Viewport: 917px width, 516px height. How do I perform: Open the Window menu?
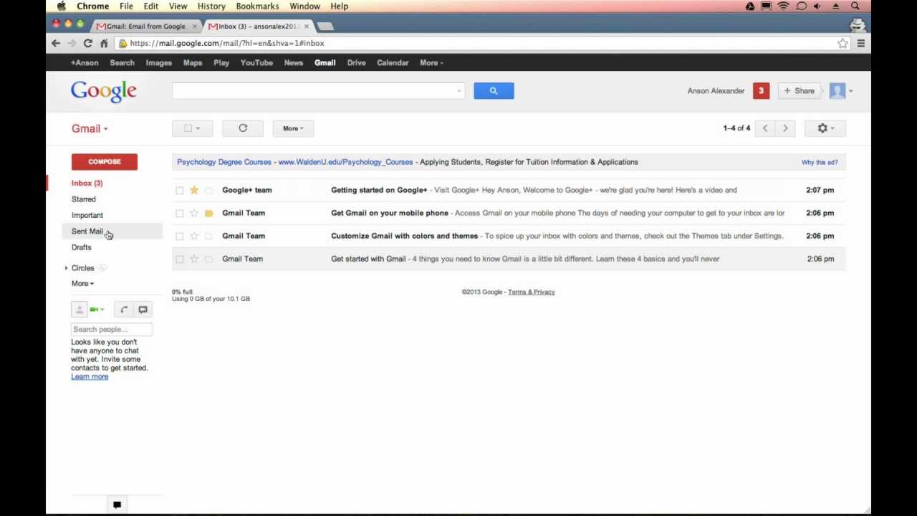pyautogui.click(x=304, y=6)
